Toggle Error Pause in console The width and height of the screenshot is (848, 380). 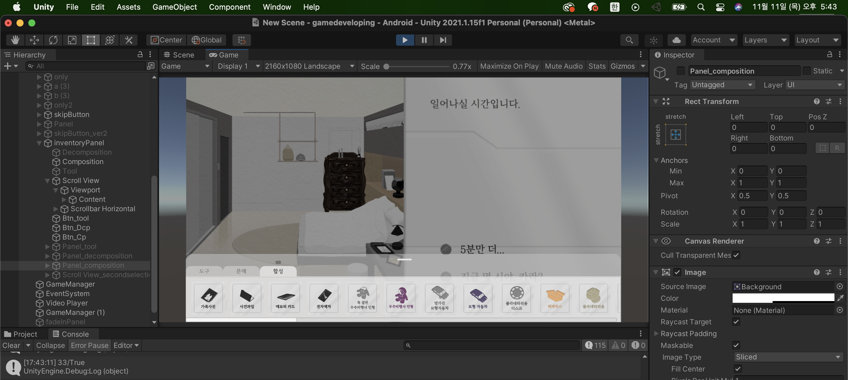pyautogui.click(x=90, y=345)
